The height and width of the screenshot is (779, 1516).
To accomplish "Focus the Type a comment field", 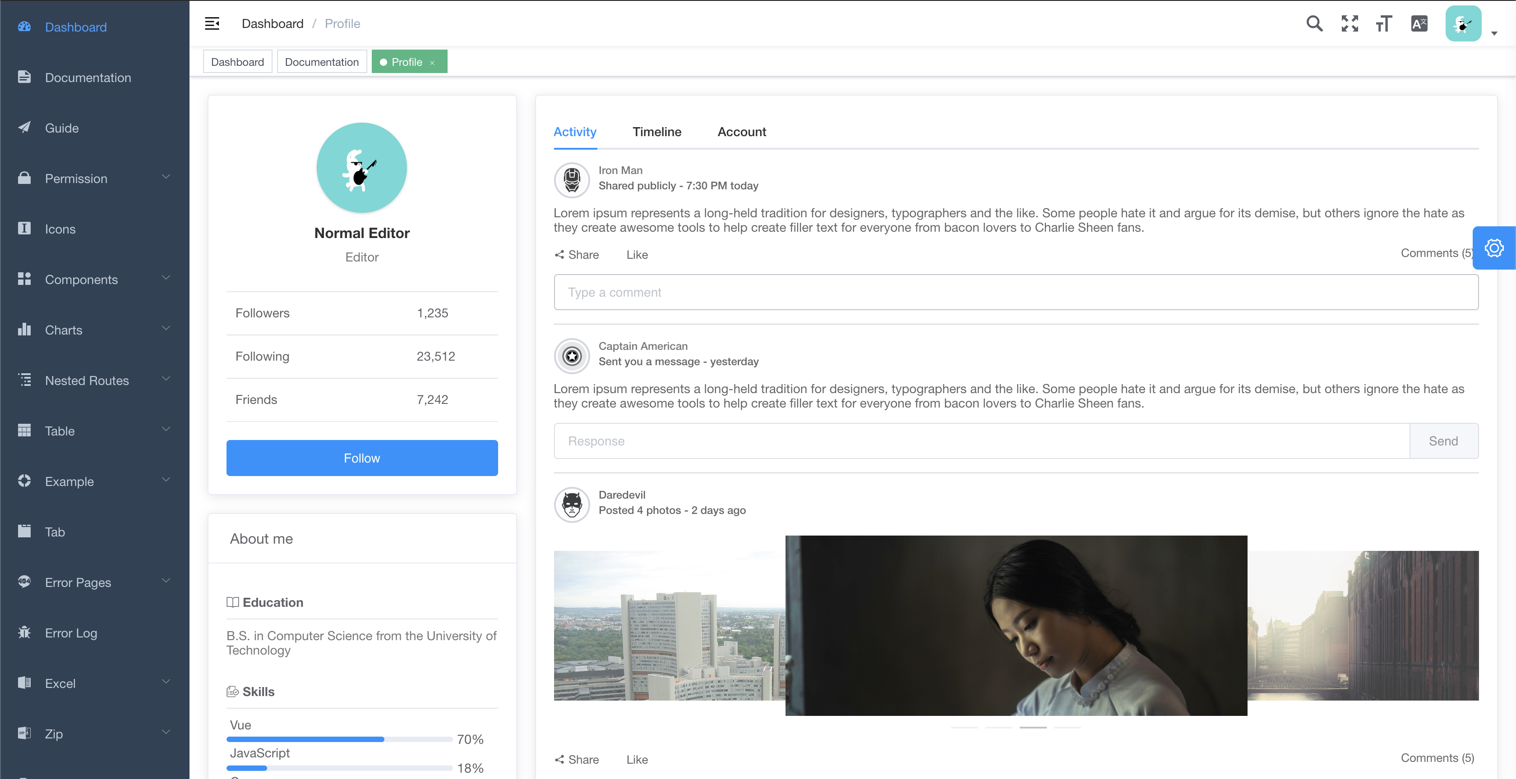I will (x=1016, y=292).
